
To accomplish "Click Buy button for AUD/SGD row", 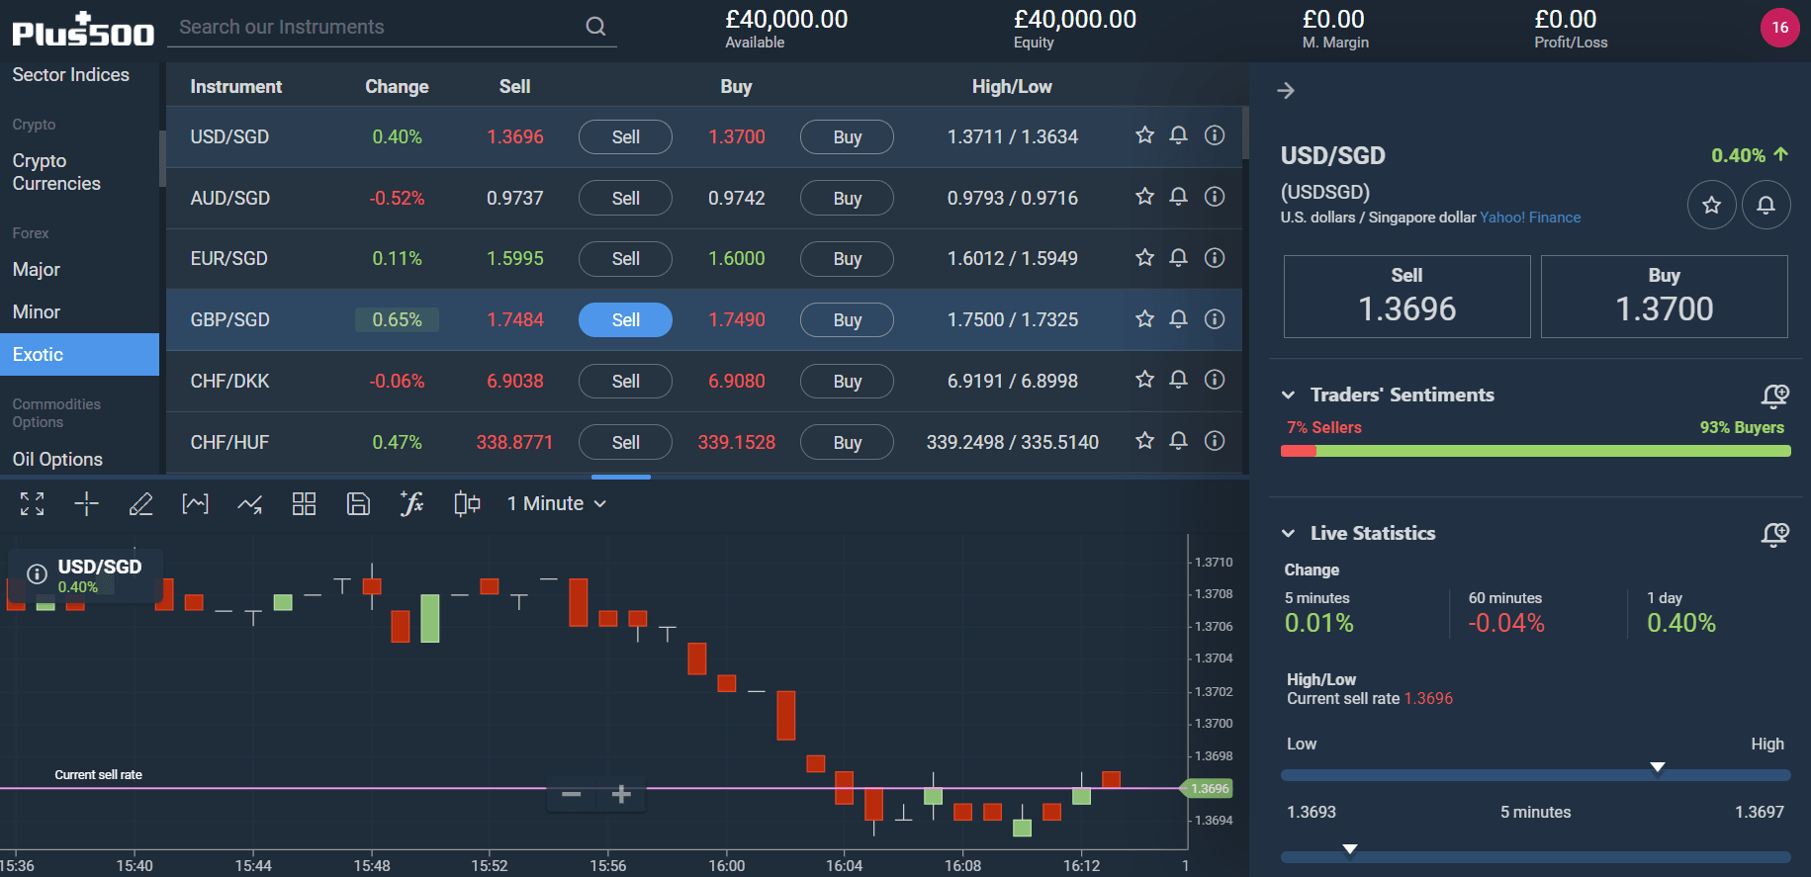I will [847, 199].
